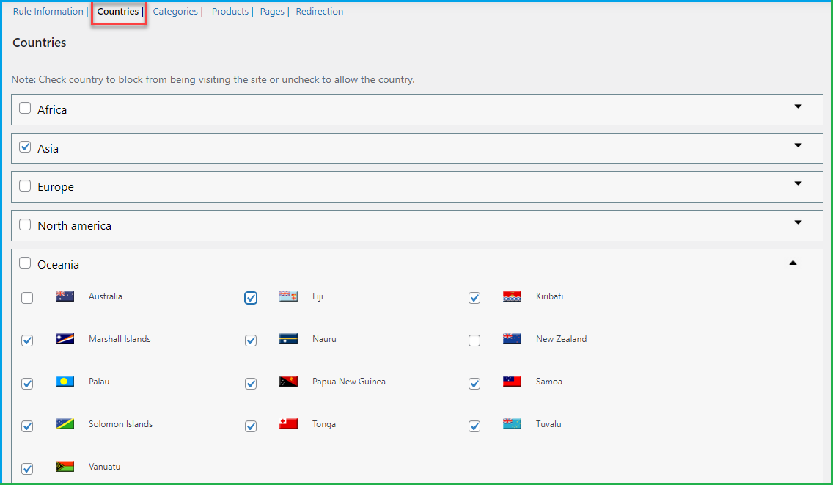833x485 pixels.
Task: Check the New Zealand checkbox
Action: [x=474, y=340]
